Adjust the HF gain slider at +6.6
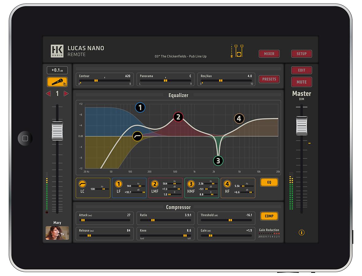The height and width of the screenshot is (276, 362). (x=247, y=192)
